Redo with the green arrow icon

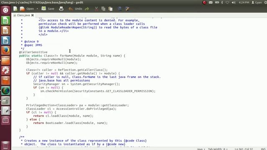[x=87, y=9]
